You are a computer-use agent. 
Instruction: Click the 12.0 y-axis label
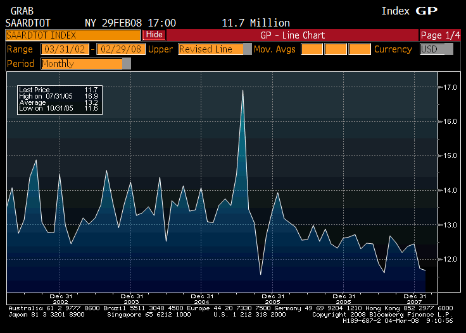coord(450,259)
